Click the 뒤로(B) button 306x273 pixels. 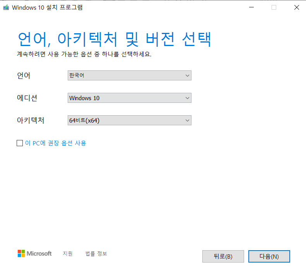click(223, 256)
